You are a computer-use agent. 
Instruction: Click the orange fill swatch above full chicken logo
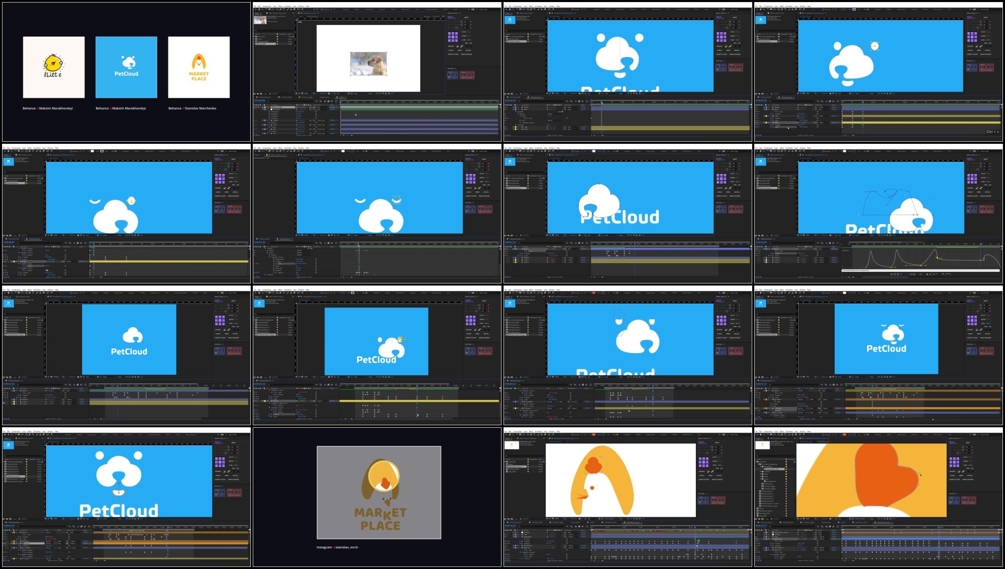(x=594, y=435)
